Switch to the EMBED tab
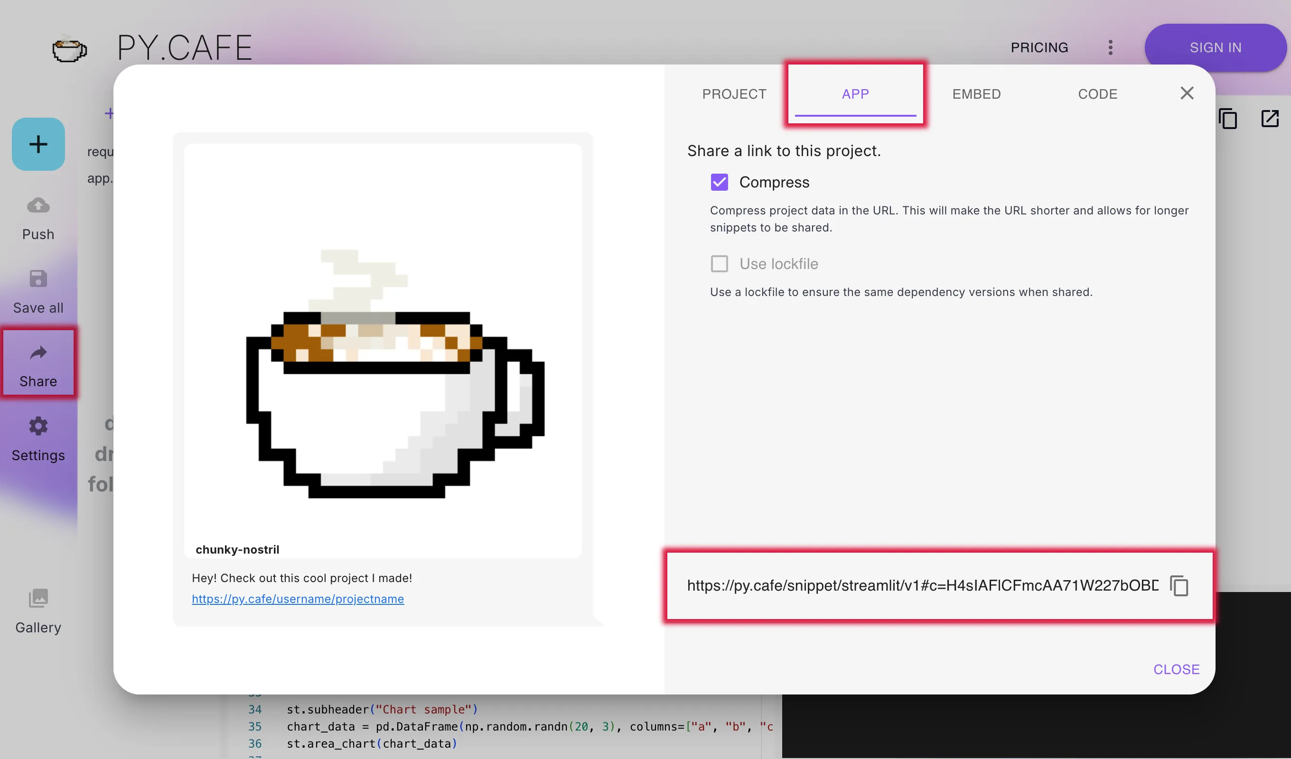The width and height of the screenshot is (1291, 759). pos(976,94)
